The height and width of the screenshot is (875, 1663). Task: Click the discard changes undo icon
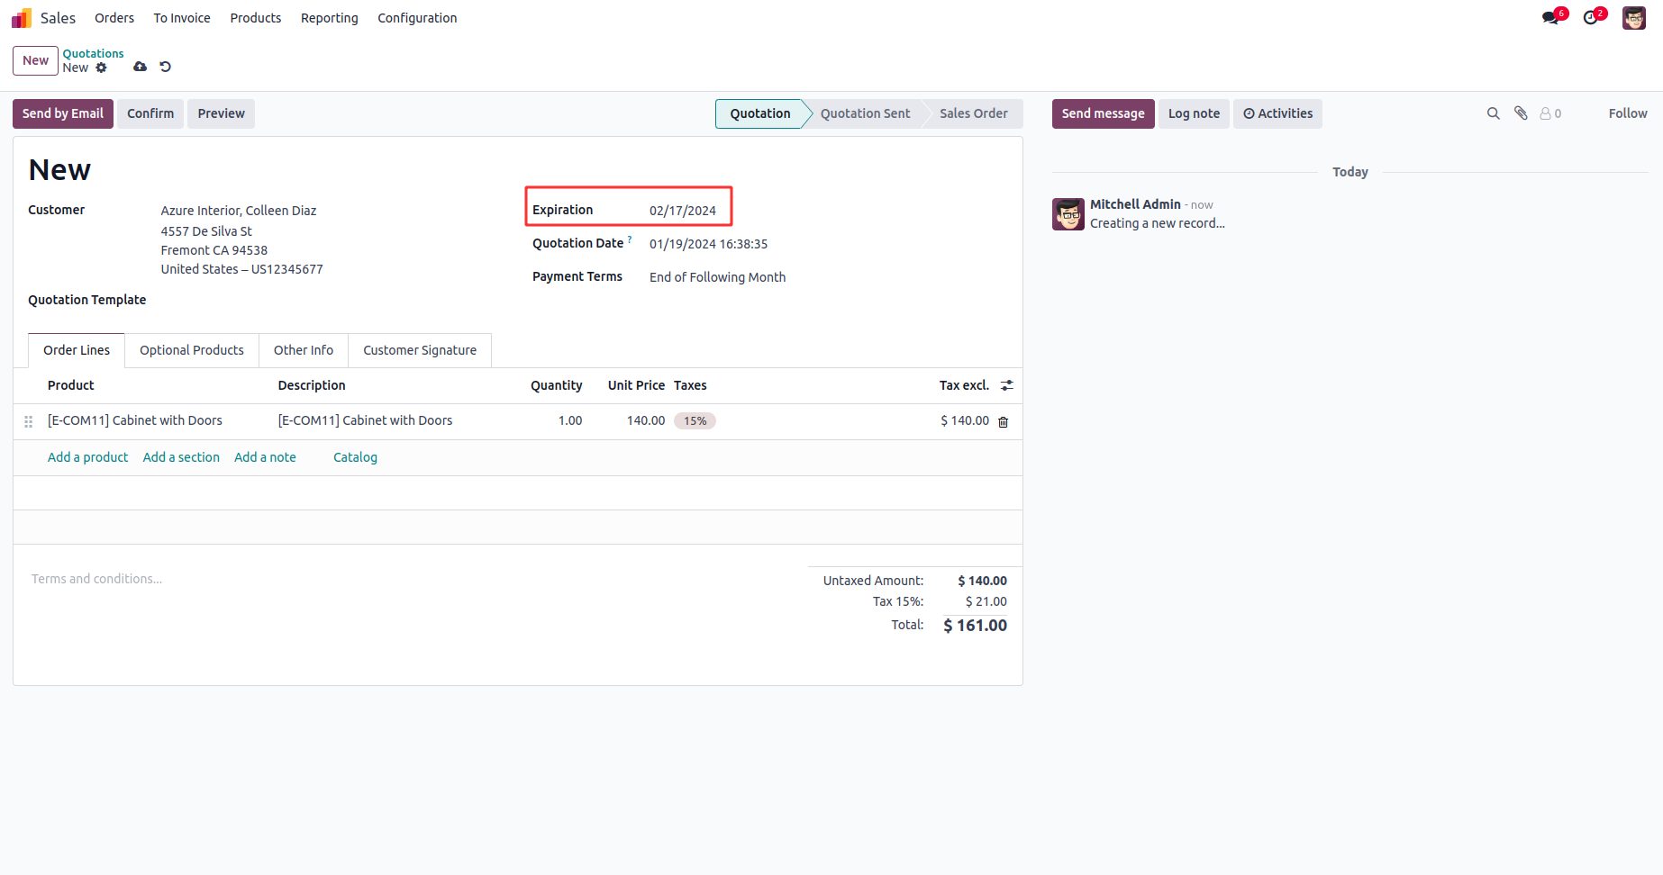(165, 67)
